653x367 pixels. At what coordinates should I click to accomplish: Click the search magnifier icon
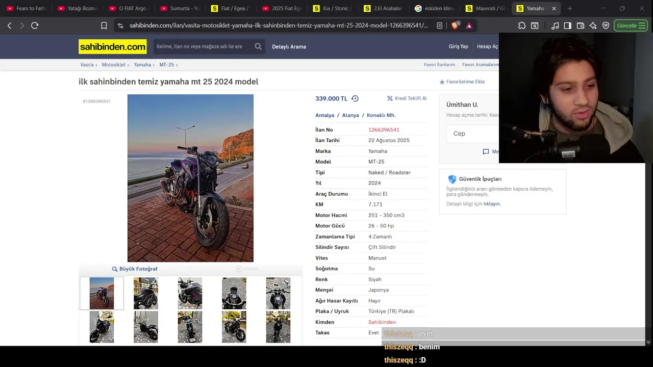tap(258, 46)
